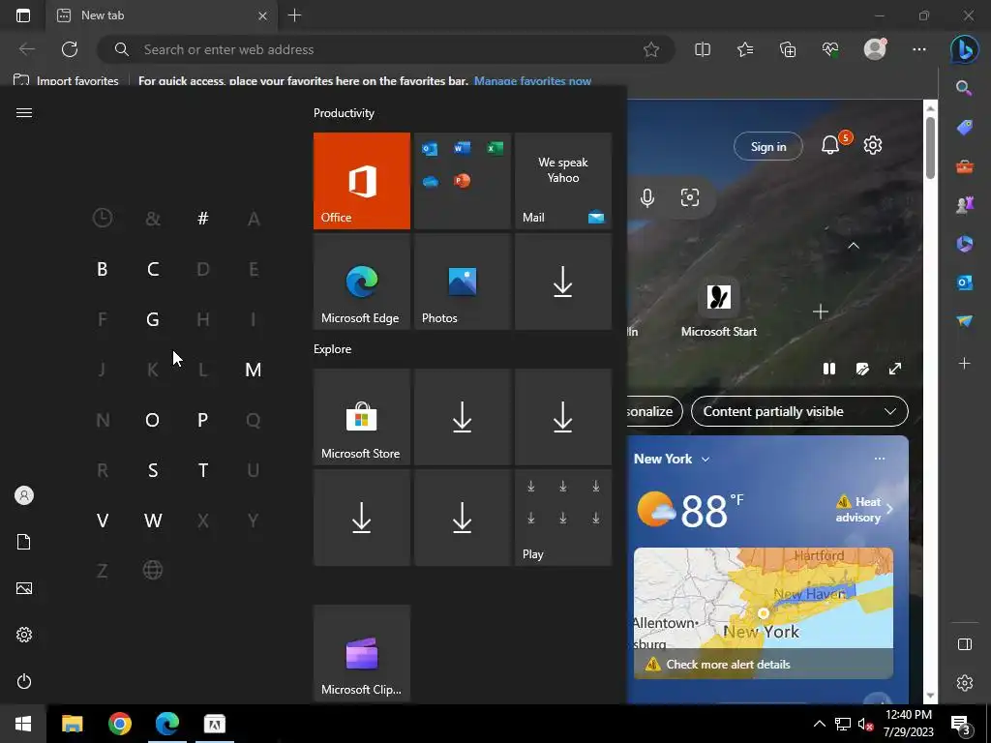Open Browser essentials heart icon
The image size is (991, 743).
click(x=830, y=49)
